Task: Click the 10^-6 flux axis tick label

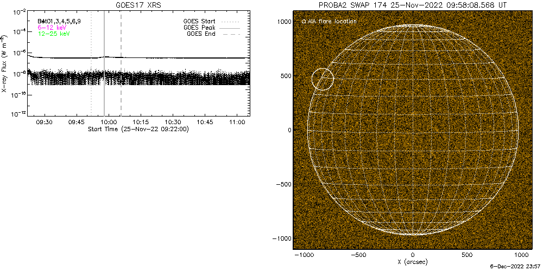Action: (x=19, y=53)
